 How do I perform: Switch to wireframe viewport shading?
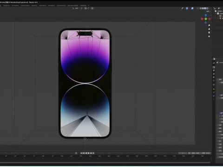(201, 8)
